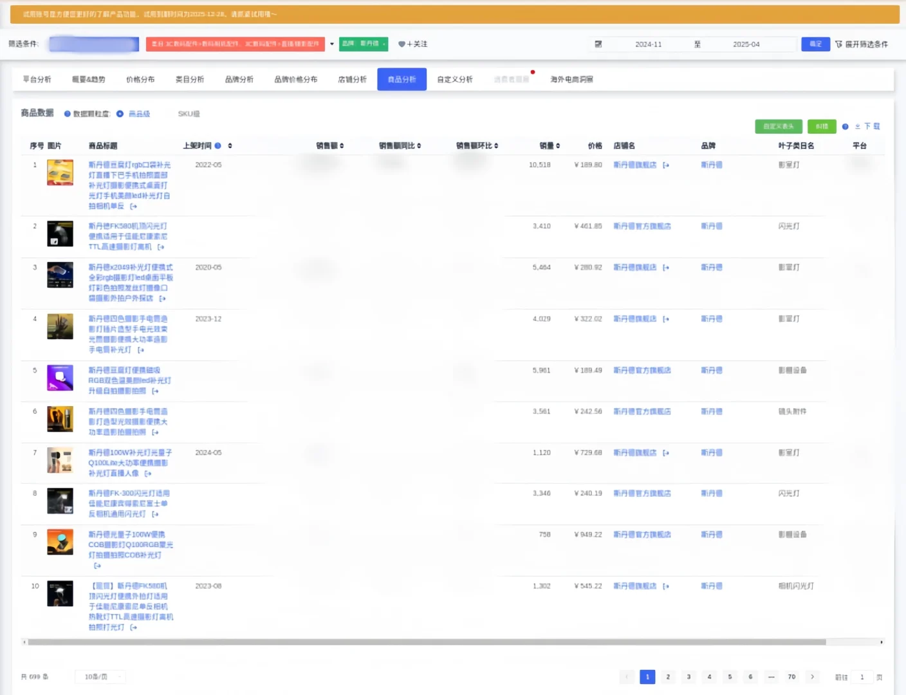Open external link icon for product row 7 title

pyautogui.click(x=148, y=474)
